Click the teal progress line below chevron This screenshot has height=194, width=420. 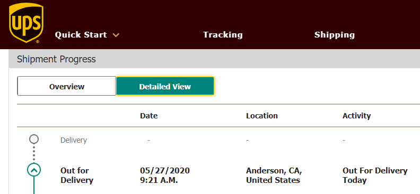point(34,186)
